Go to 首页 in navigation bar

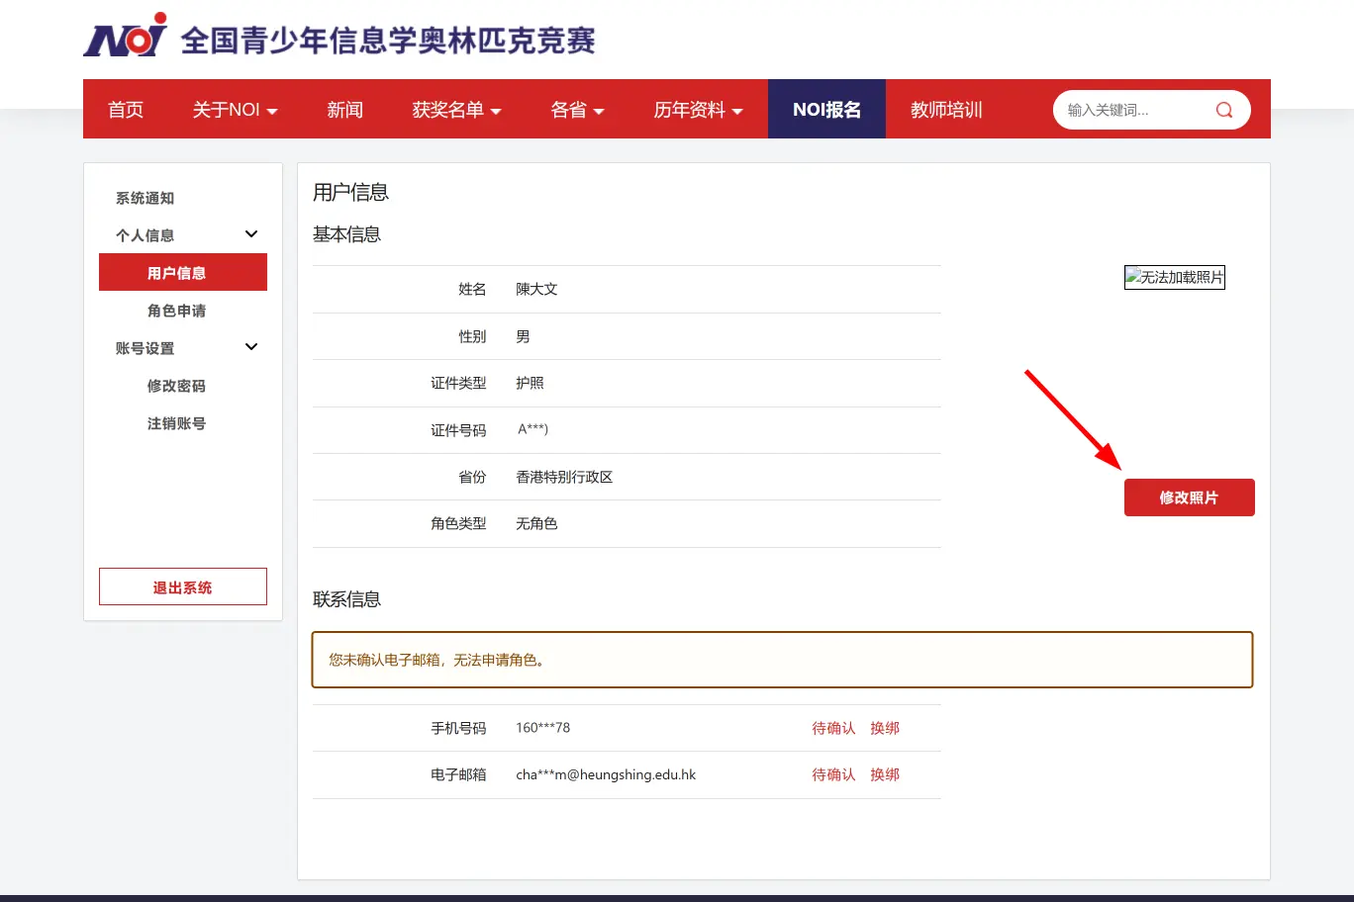pyautogui.click(x=126, y=110)
